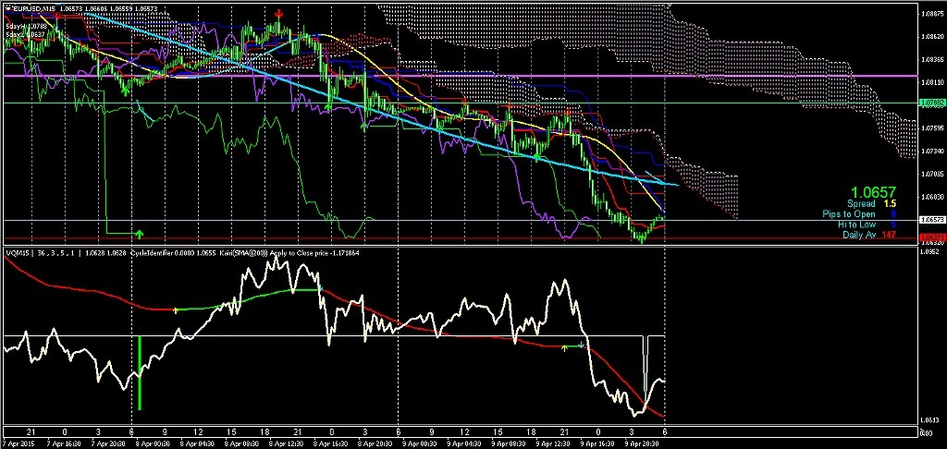Image resolution: width=947 pixels, height=449 pixels.
Task: Click the 7 Apr 2015 date label
Action: [x=17, y=443]
